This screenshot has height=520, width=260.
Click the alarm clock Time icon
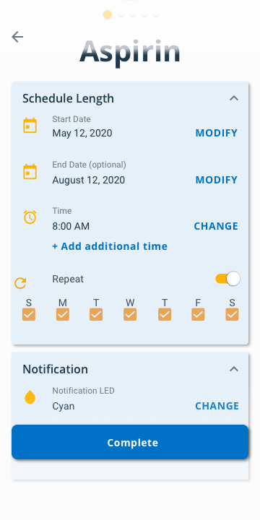pyautogui.click(x=30, y=217)
